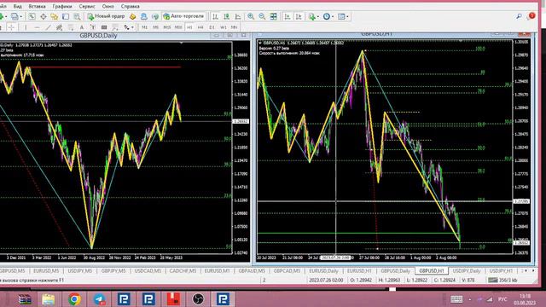The width and height of the screenshot is (546, 307).
Task: Switch timeframe to D1
Action: click(x=212, y=27)
